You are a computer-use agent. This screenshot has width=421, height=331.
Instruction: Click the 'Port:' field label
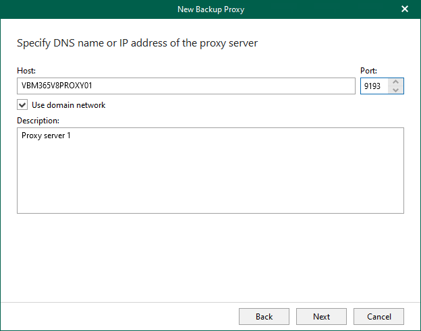[369, 71]
